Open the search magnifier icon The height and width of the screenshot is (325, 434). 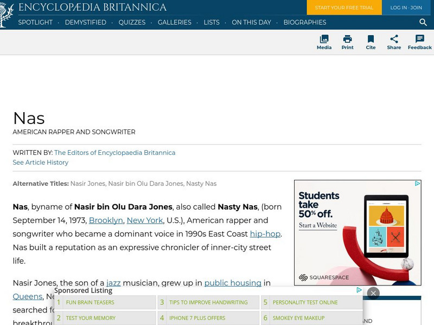(423, 23)
